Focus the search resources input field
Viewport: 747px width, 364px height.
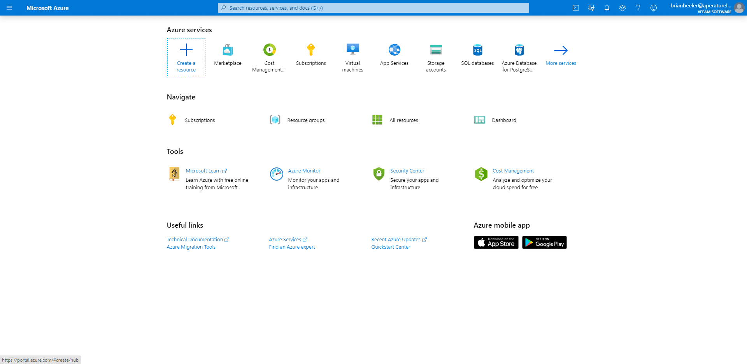(x=373, y=8)
